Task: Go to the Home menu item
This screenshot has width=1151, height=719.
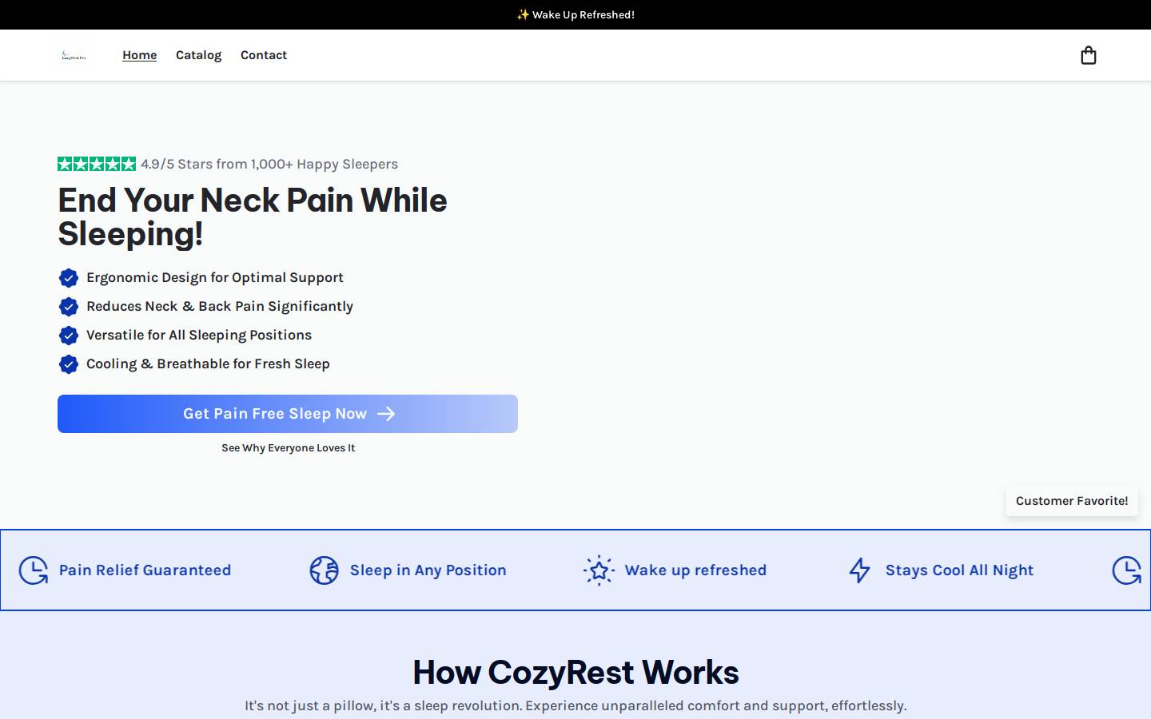Action: pyautogui.click(x=140, y=55)
